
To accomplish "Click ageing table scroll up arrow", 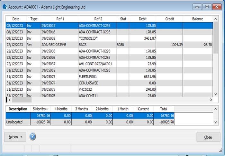I will pyautogui.click(x=215, y=109).
